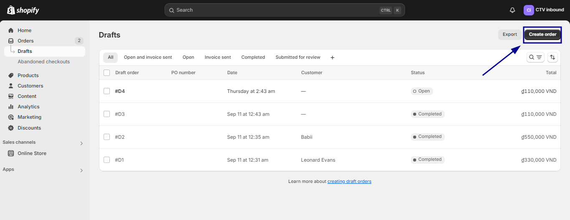570x220 pixels.
Task: Open search and filter drafts
Action: coord(535,57)
